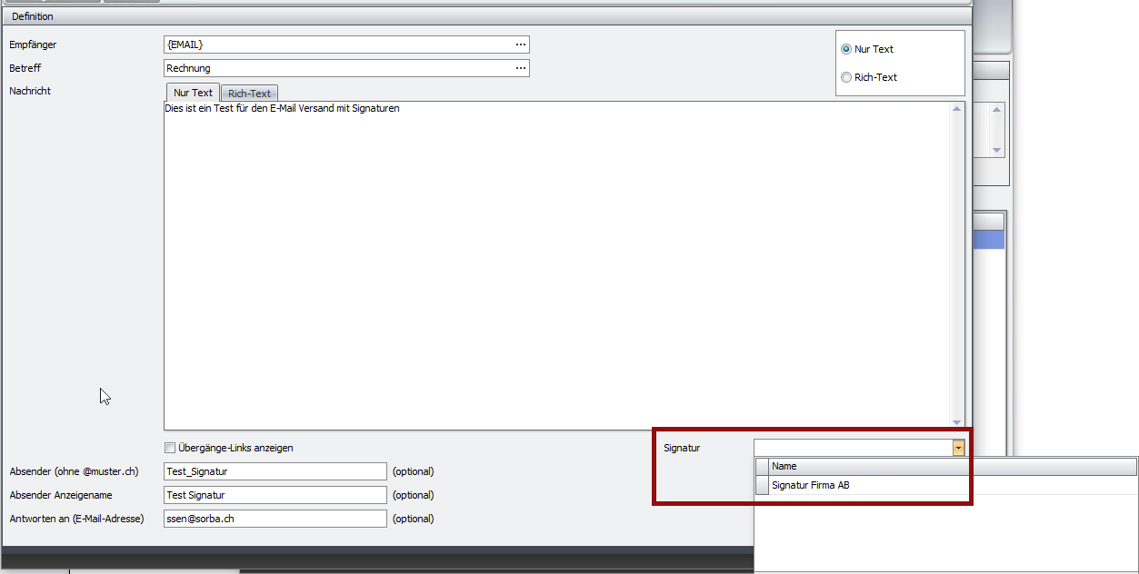Select the Nur Text radio button

(x=846, y=50)
